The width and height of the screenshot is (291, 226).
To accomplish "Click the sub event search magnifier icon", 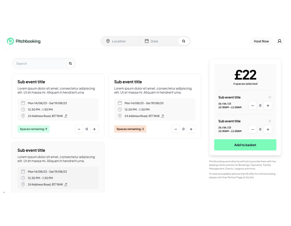I will pyautogui.click(x=70, y=63).
